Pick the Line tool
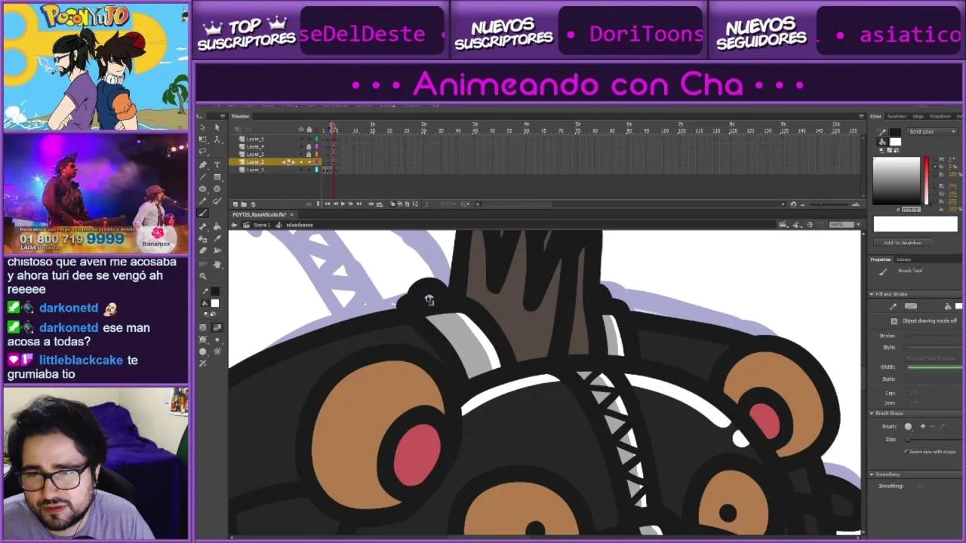The width and height of the screenshot is (966, 543). tap(202, 176)
